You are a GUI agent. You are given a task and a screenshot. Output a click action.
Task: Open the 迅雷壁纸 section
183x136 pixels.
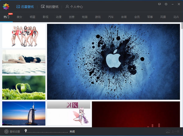(x=25, y=6)
